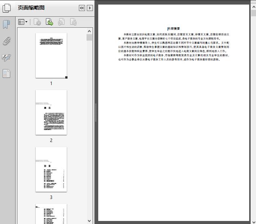Select page 2 thumbnail

coord(51,112)
